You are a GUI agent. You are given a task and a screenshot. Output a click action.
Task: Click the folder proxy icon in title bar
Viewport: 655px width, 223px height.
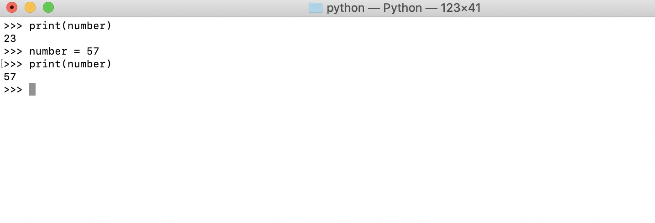[316, 8]
